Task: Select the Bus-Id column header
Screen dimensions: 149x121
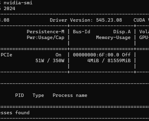Action: click(x=82, y=32)
